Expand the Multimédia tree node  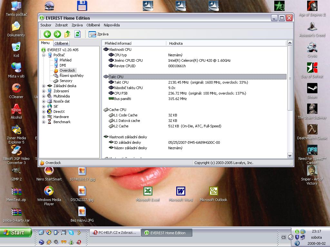coord(44,96)
